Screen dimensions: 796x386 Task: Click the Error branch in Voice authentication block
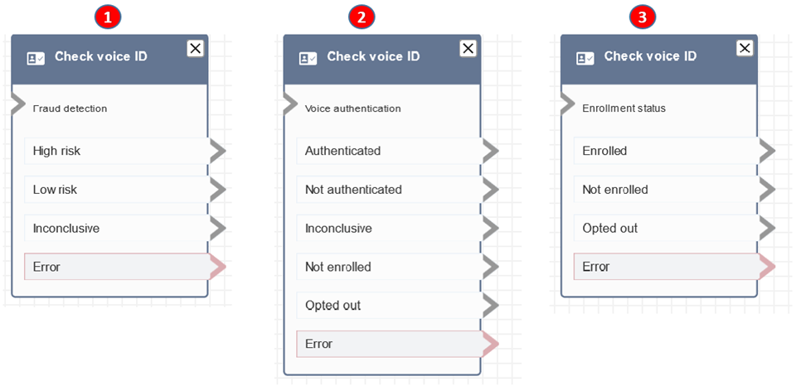point(388,344)
